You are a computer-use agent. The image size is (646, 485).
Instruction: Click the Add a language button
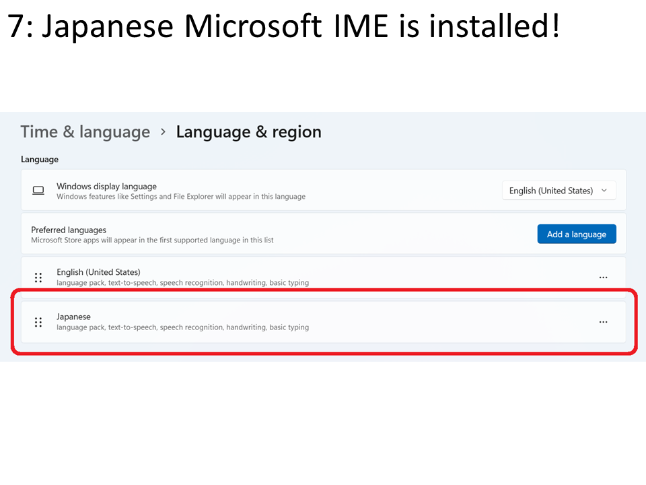tap(577, 234)
